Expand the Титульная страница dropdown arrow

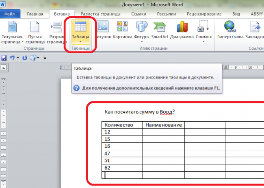coord(22,42)
